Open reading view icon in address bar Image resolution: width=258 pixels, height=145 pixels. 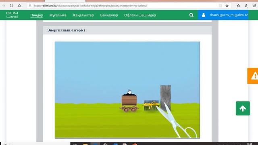click(x=220, y=6)
